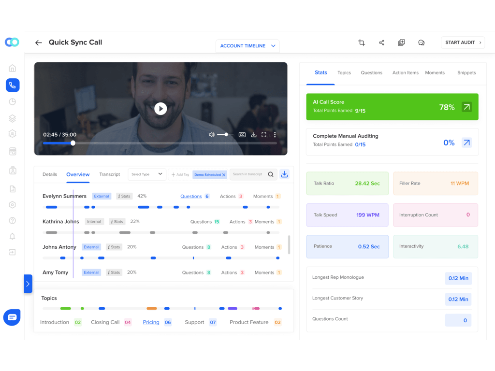Open the video player's three-dot options menu
495x371 pixels.
tap(275, 135)
